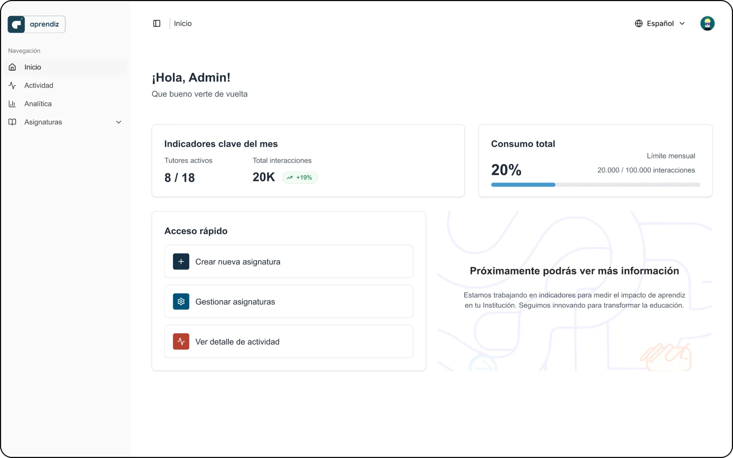Click the Consumo total progress bar
The image size is (733, 458).
595,185
